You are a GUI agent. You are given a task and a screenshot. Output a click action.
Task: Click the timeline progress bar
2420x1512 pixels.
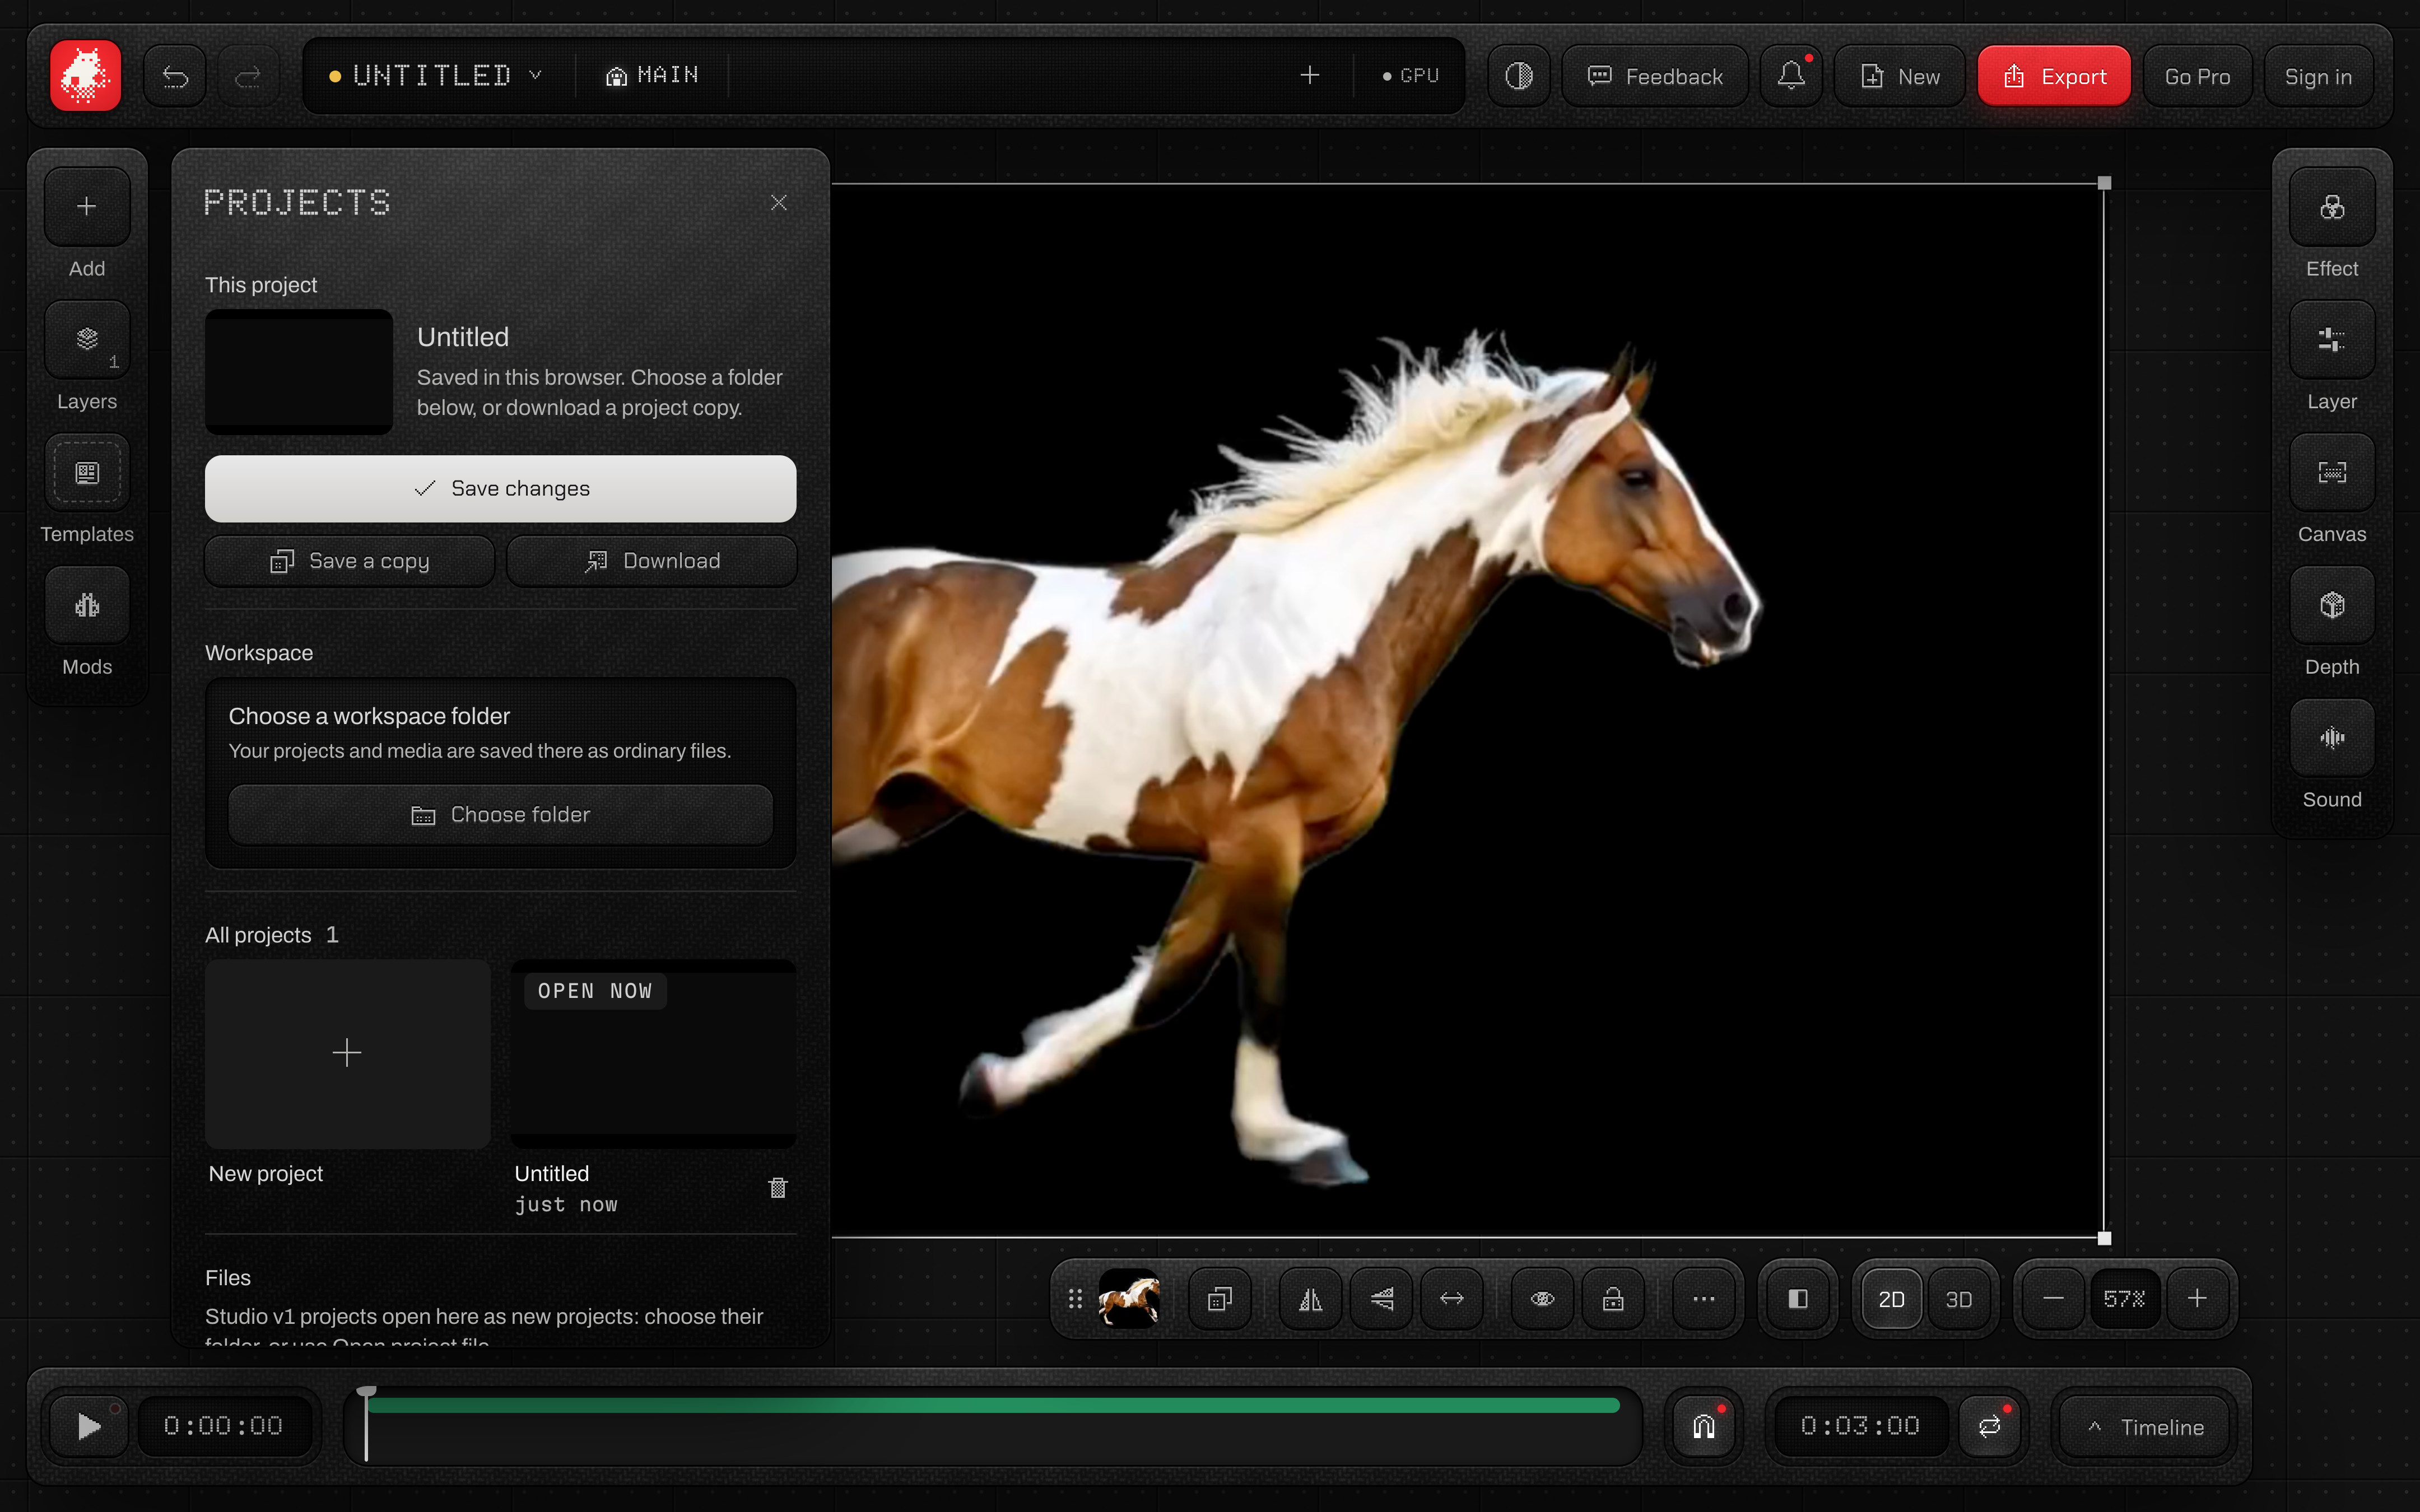(993, 1405)
